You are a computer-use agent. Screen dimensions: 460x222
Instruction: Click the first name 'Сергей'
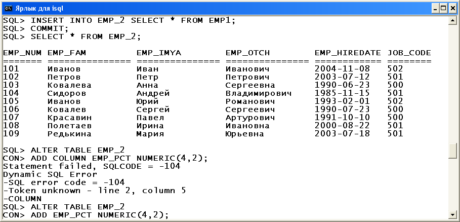coord(153,110)
